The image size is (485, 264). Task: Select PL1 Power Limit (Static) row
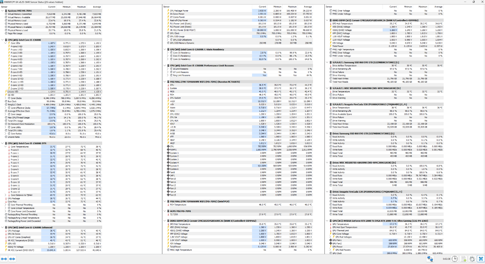click(239, 24)
